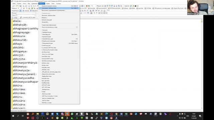The image size is (214, 120).
Task: Run the IAST2Harvard-Kyoto macro in the menu list
Action: [x=60, y=61]
